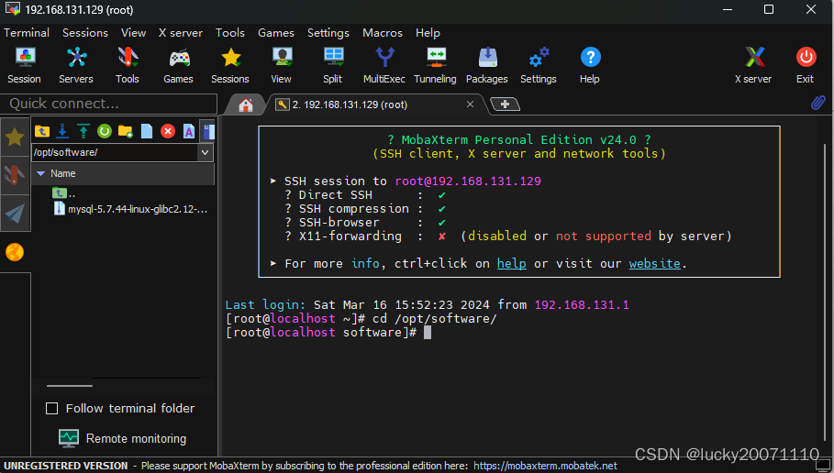Click the SFTP upload arrow icon

tap(83, 131)
